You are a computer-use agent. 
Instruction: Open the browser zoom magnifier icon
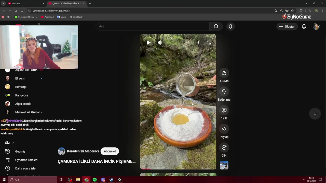click(x=281, y=11)
